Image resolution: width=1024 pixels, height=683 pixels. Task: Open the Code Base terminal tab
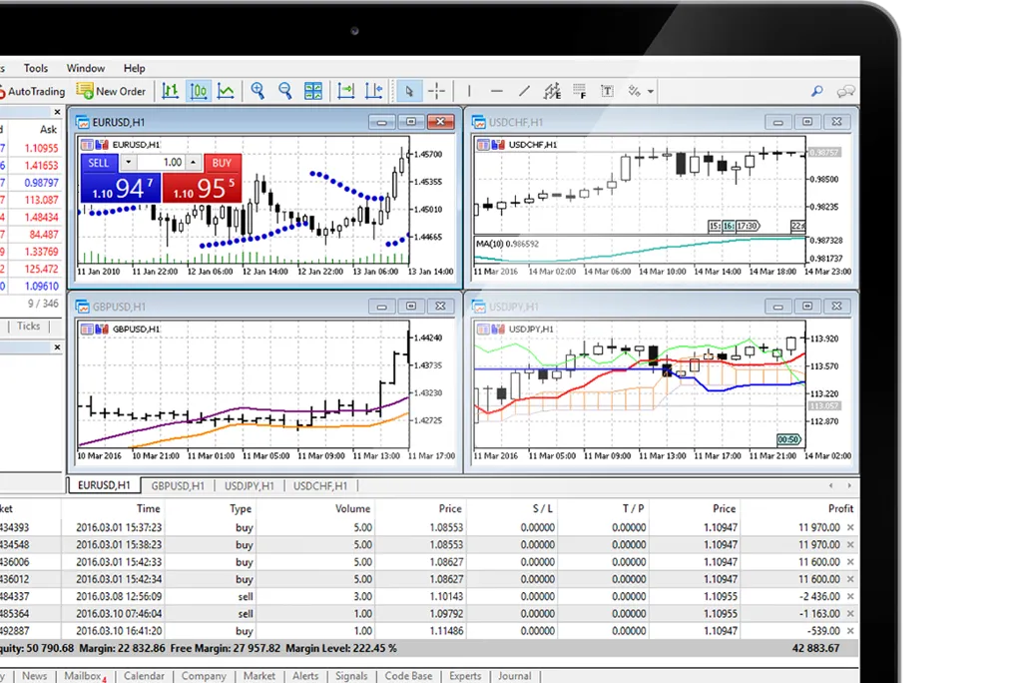(x=408, y=676)
